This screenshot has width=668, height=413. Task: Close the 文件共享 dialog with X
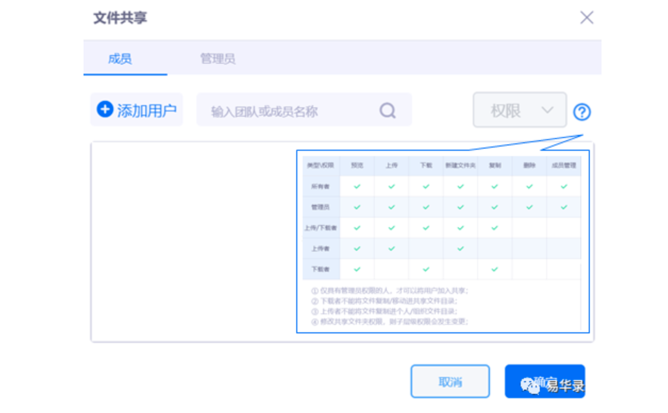(586, 18)
